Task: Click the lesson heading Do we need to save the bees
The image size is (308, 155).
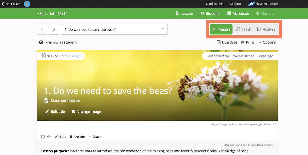Action: (108, 91)
